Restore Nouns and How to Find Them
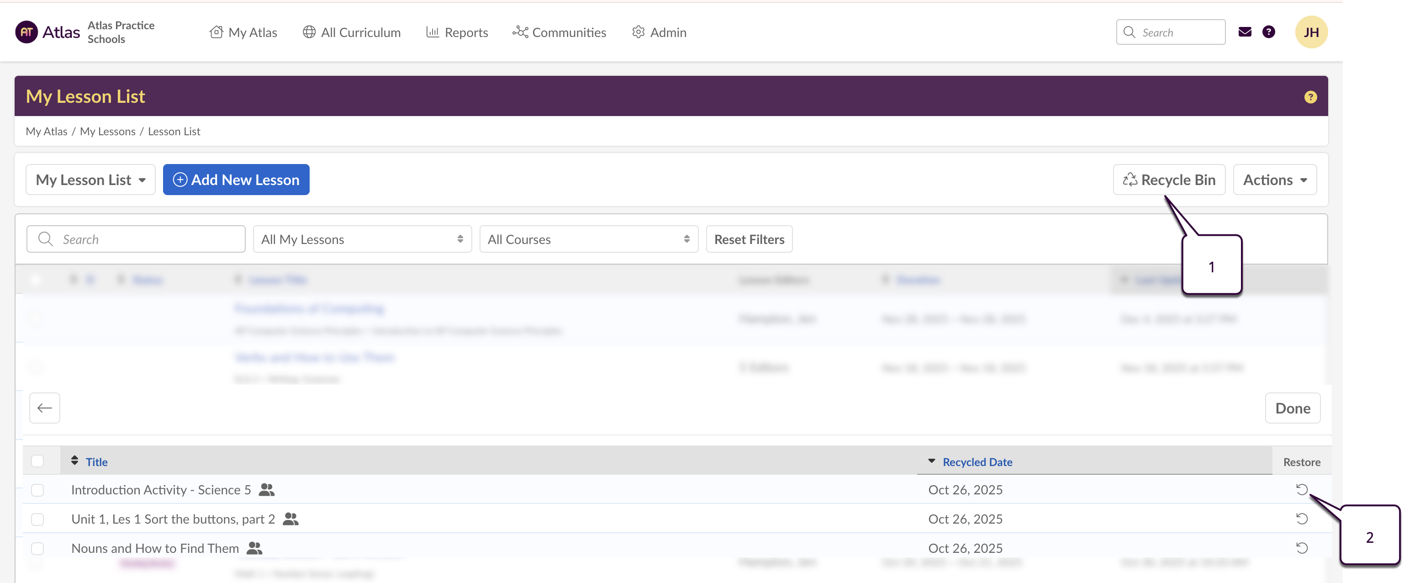The image size is (1404, 583). (1302, 547)
